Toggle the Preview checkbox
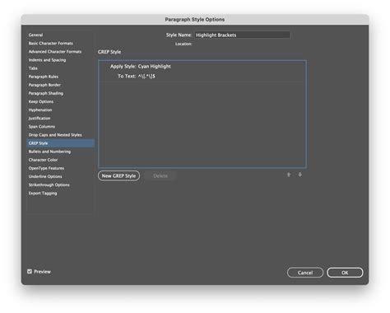390x313 pixels. tap(30, 271)
